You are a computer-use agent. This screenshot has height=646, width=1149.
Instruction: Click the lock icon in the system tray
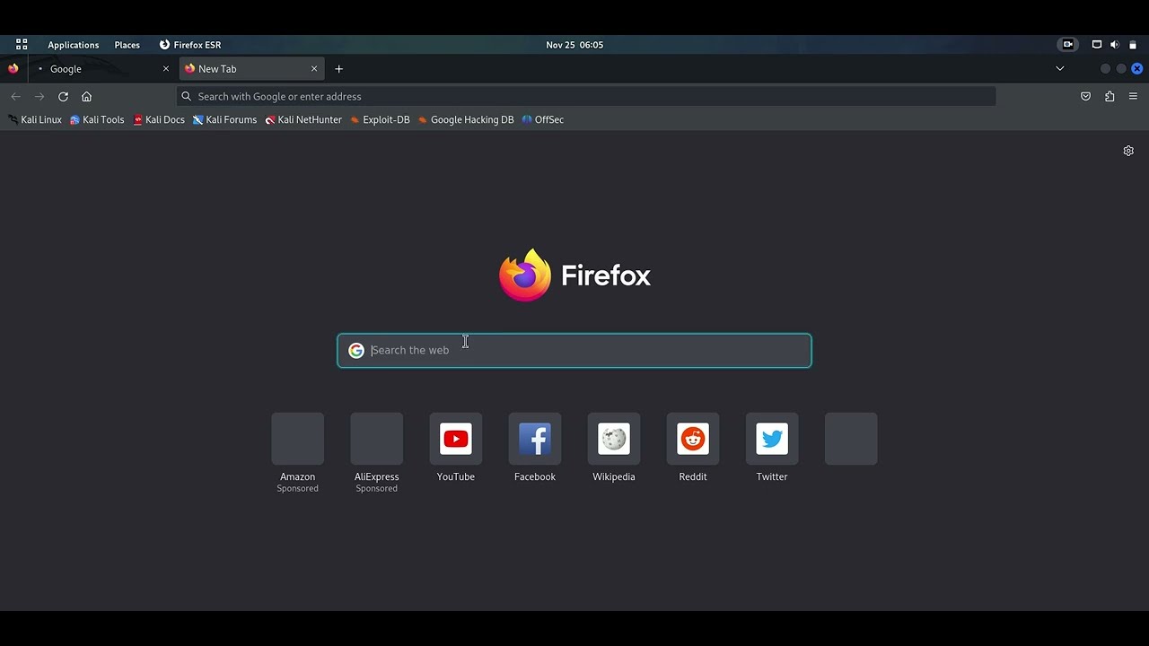pyautogui.click(x=1133, y=45)
